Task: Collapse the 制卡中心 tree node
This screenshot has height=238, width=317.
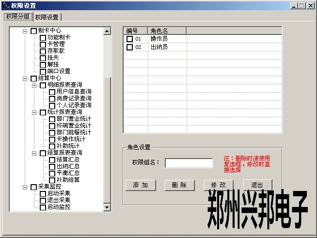Action: 25,31
